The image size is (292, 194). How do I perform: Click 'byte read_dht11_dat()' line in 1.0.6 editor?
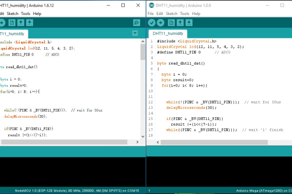[x=181, y=63]
